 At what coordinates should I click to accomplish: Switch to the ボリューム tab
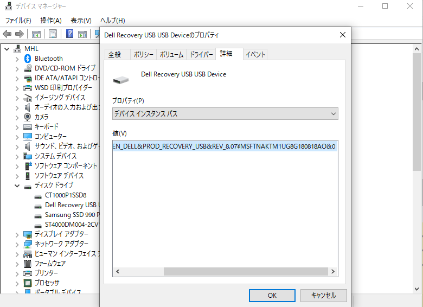coord(171,55)
